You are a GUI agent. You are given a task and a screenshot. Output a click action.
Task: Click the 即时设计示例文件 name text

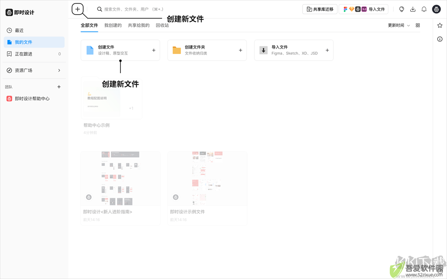(187, 212)
